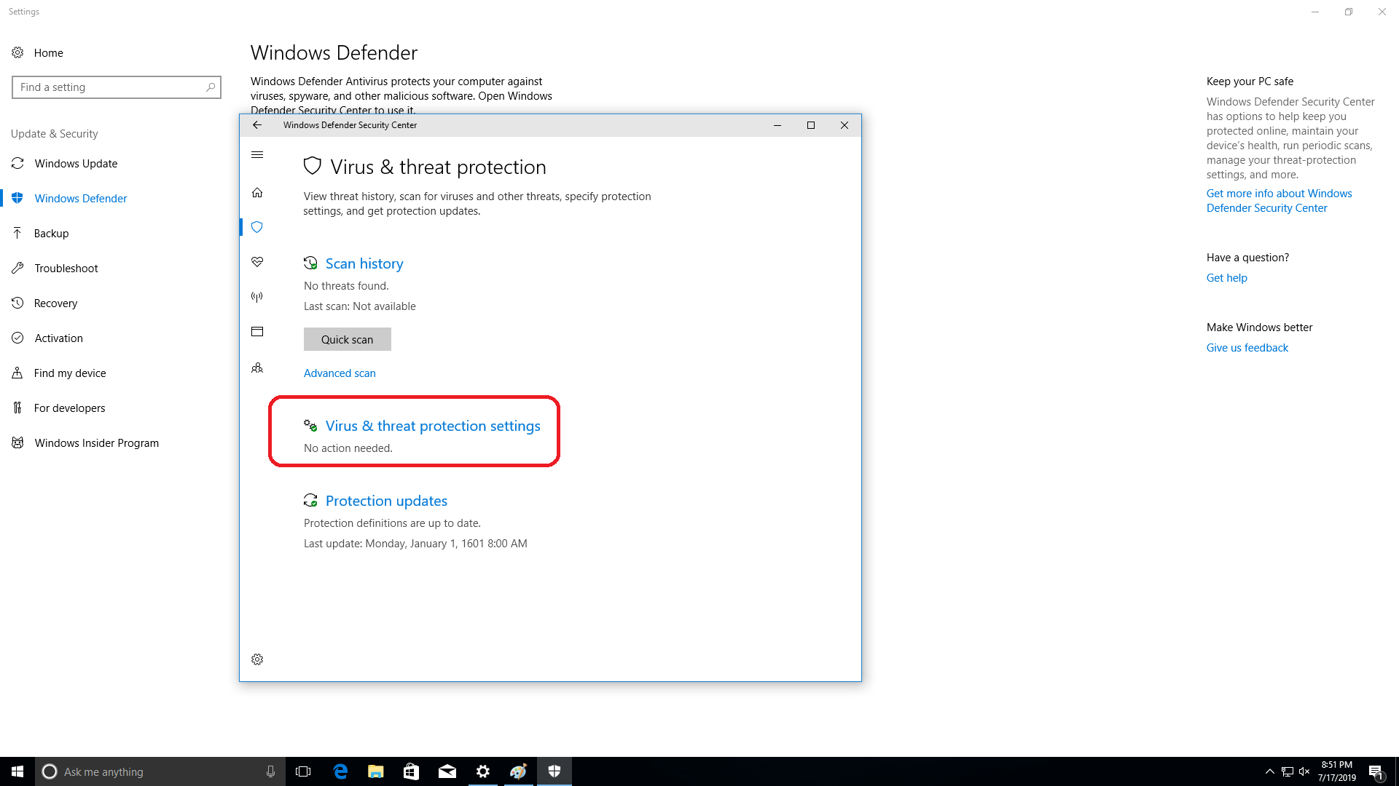Viewport: 1399px width, 786px height.
Task: Open Paint app on taskbar
Action: coord(519,771)
